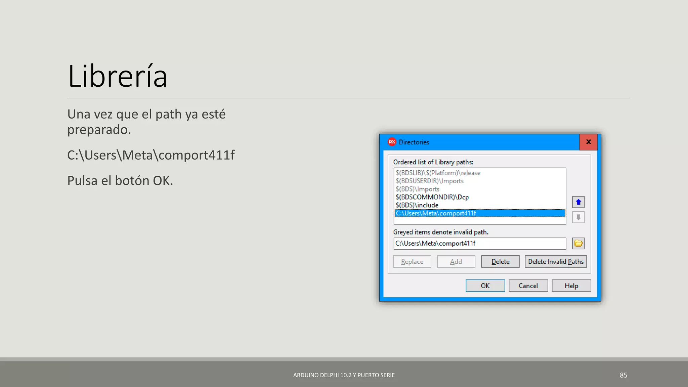Open folder browse button next to path field
Image resolution: width=688 pixels, height=387 pixels.
click(578, 244)
